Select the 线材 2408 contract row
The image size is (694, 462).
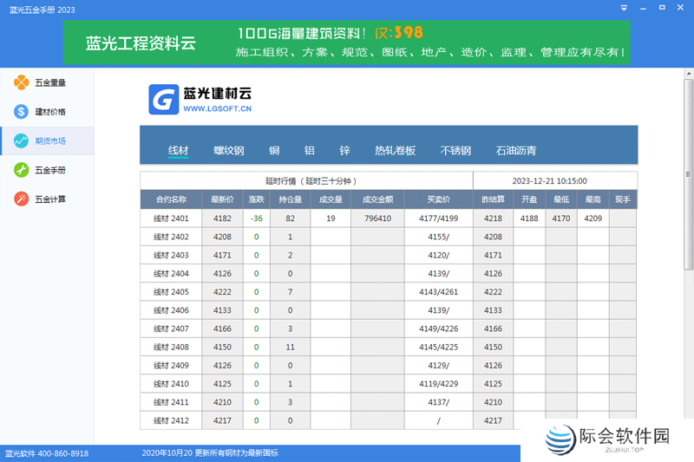click(389, 347)
